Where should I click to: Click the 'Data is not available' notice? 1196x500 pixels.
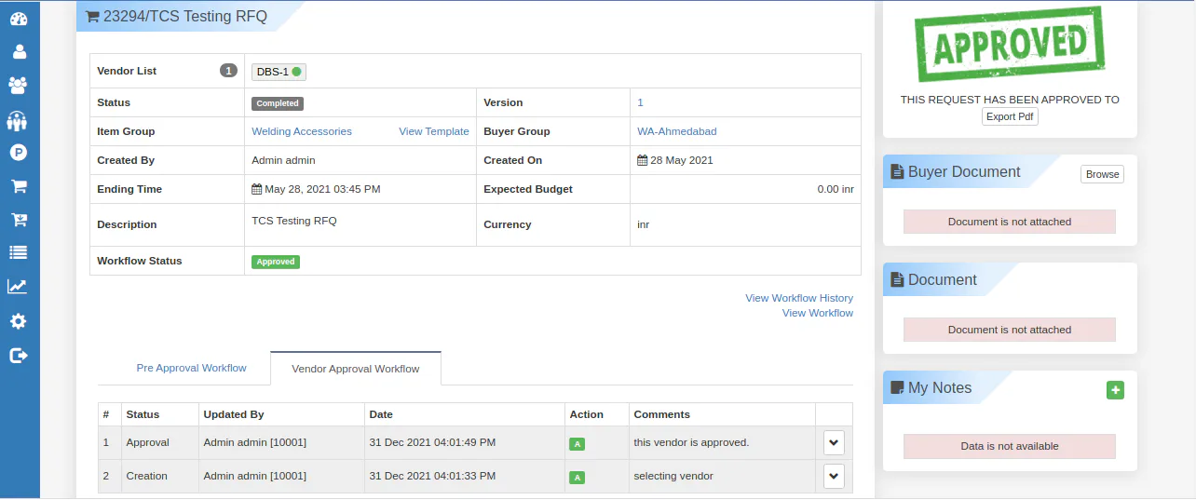1010,446
